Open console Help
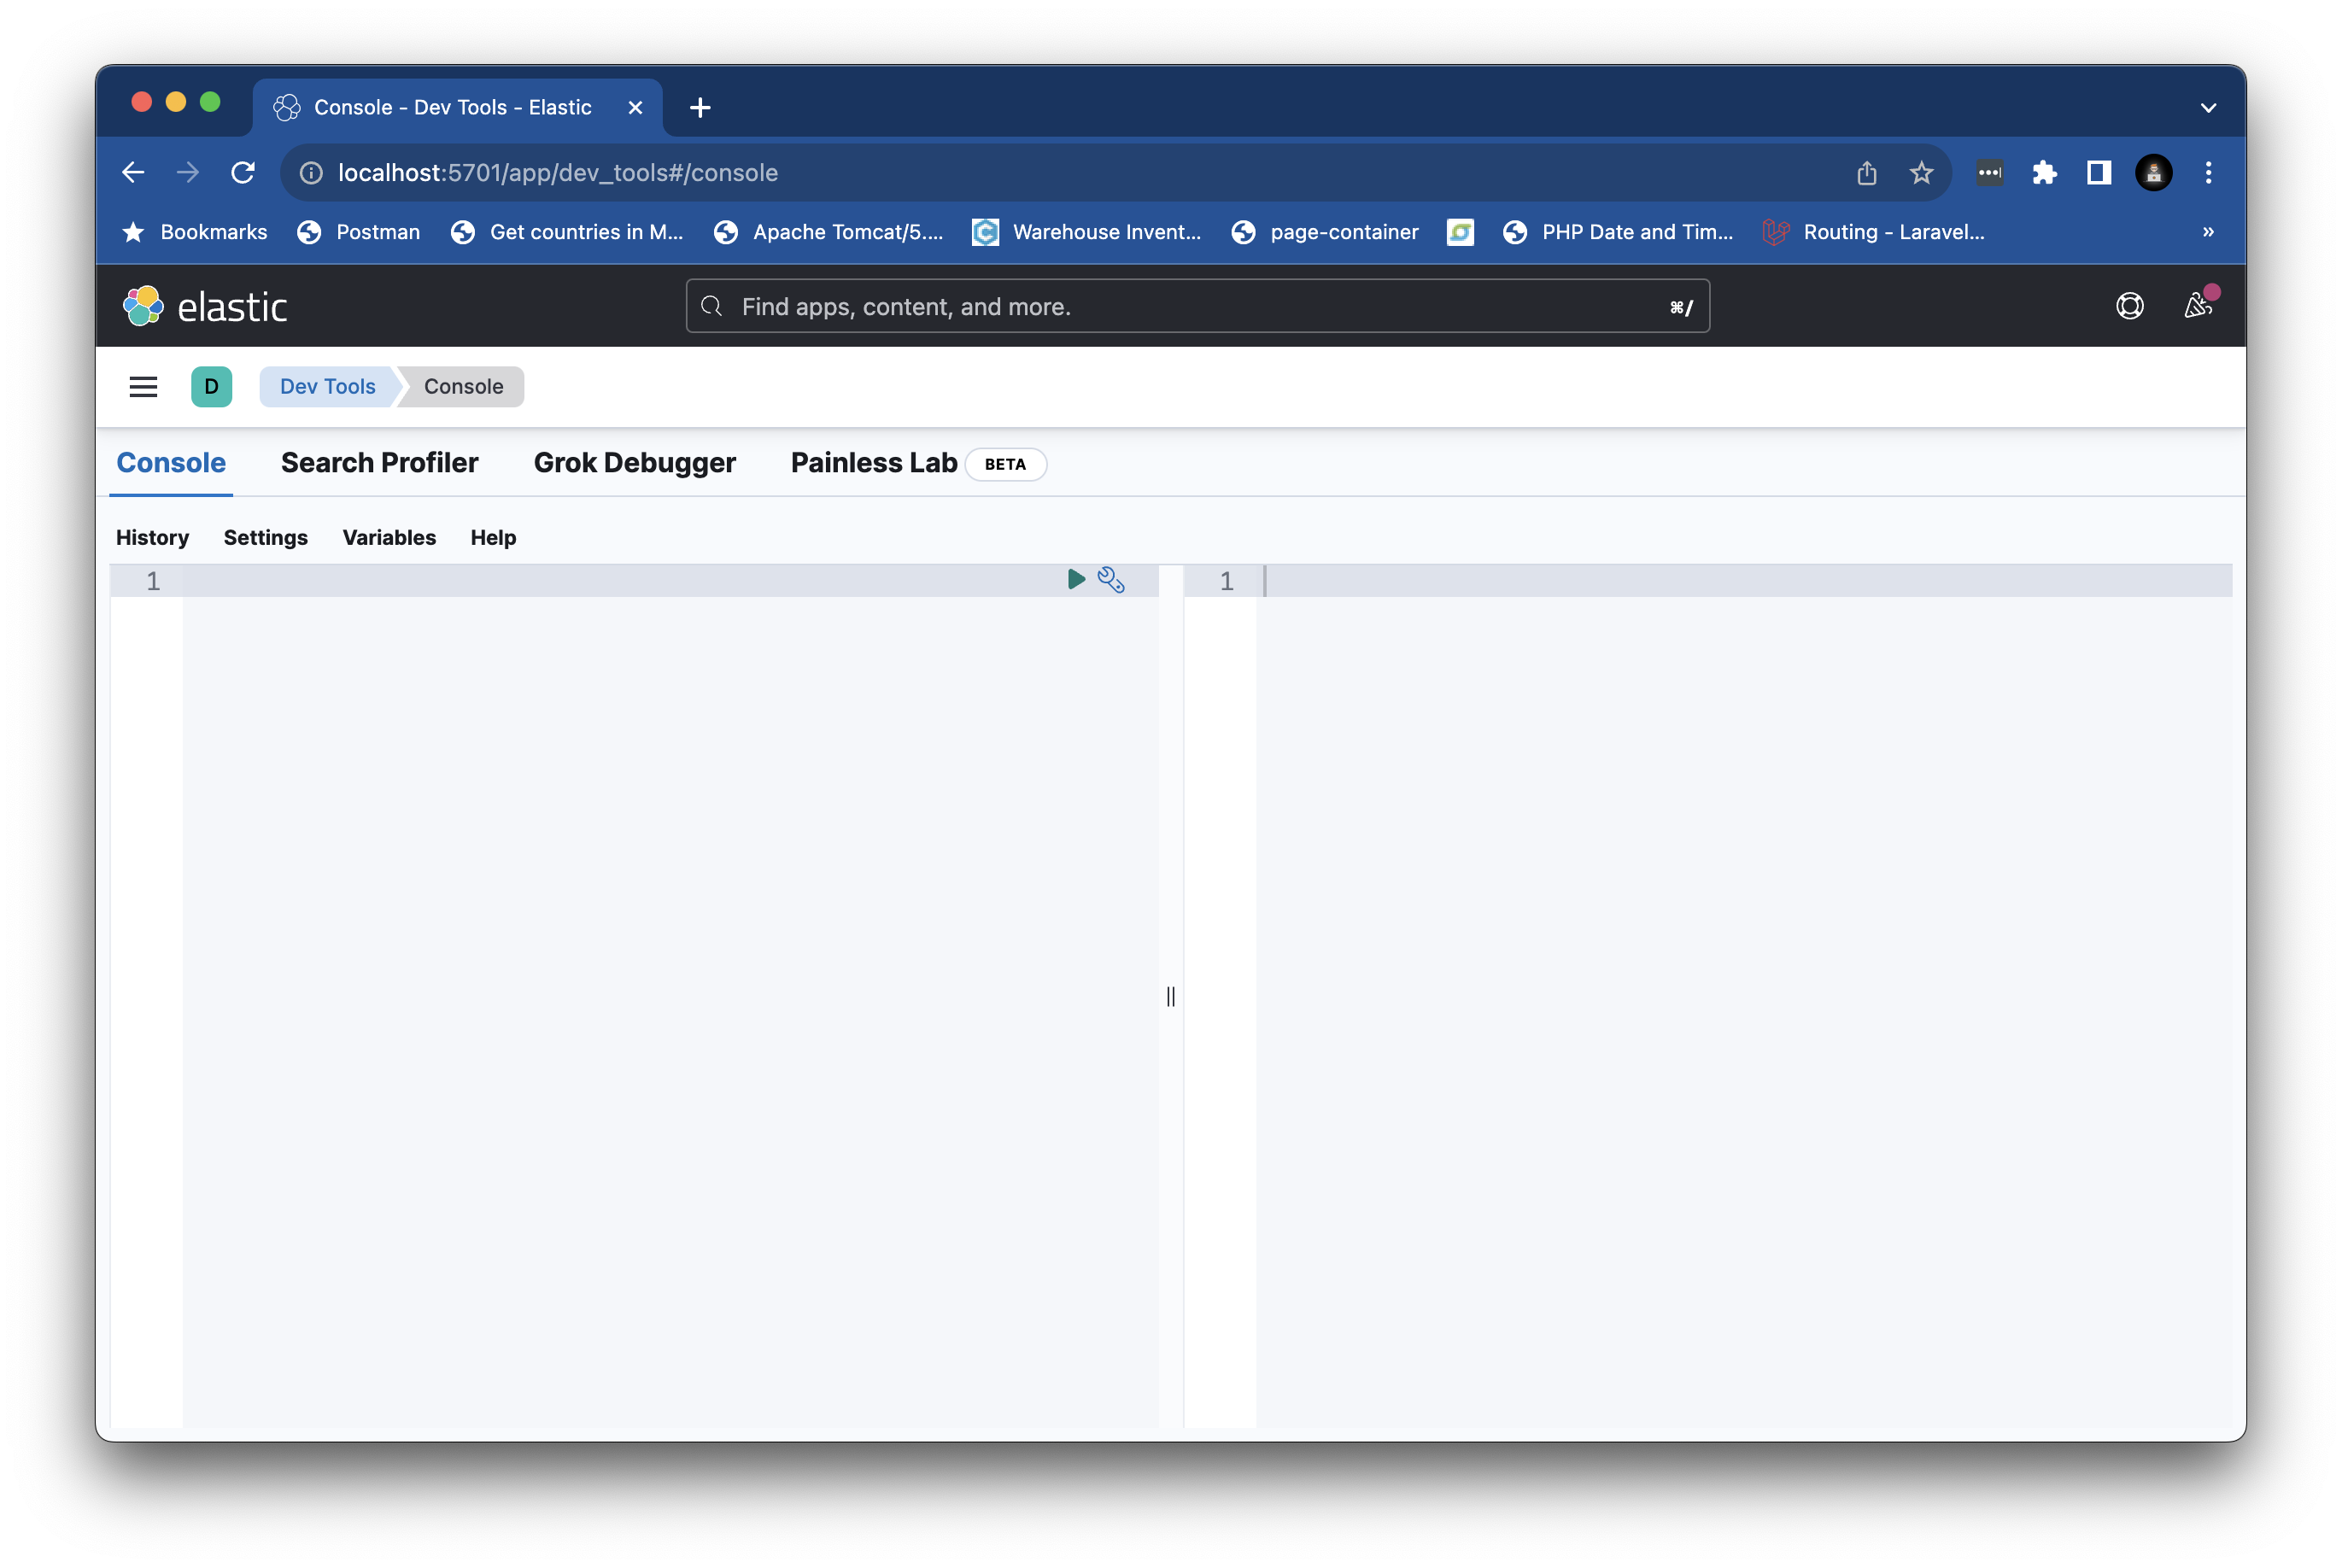 [494, 538]
